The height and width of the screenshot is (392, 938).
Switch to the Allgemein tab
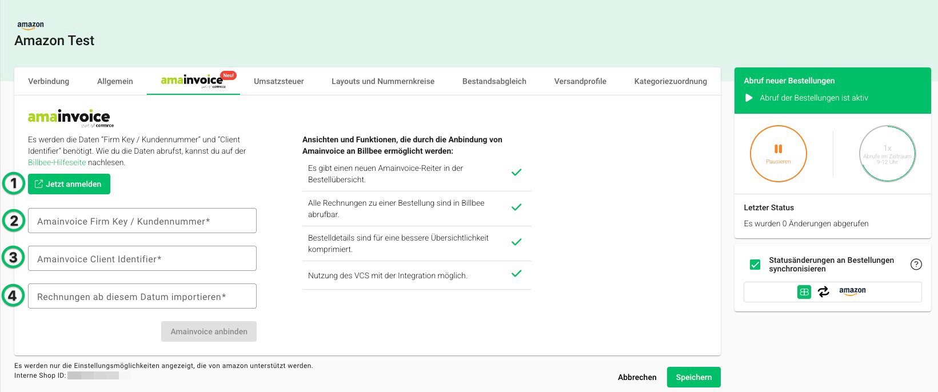click(x=115, y=81)
